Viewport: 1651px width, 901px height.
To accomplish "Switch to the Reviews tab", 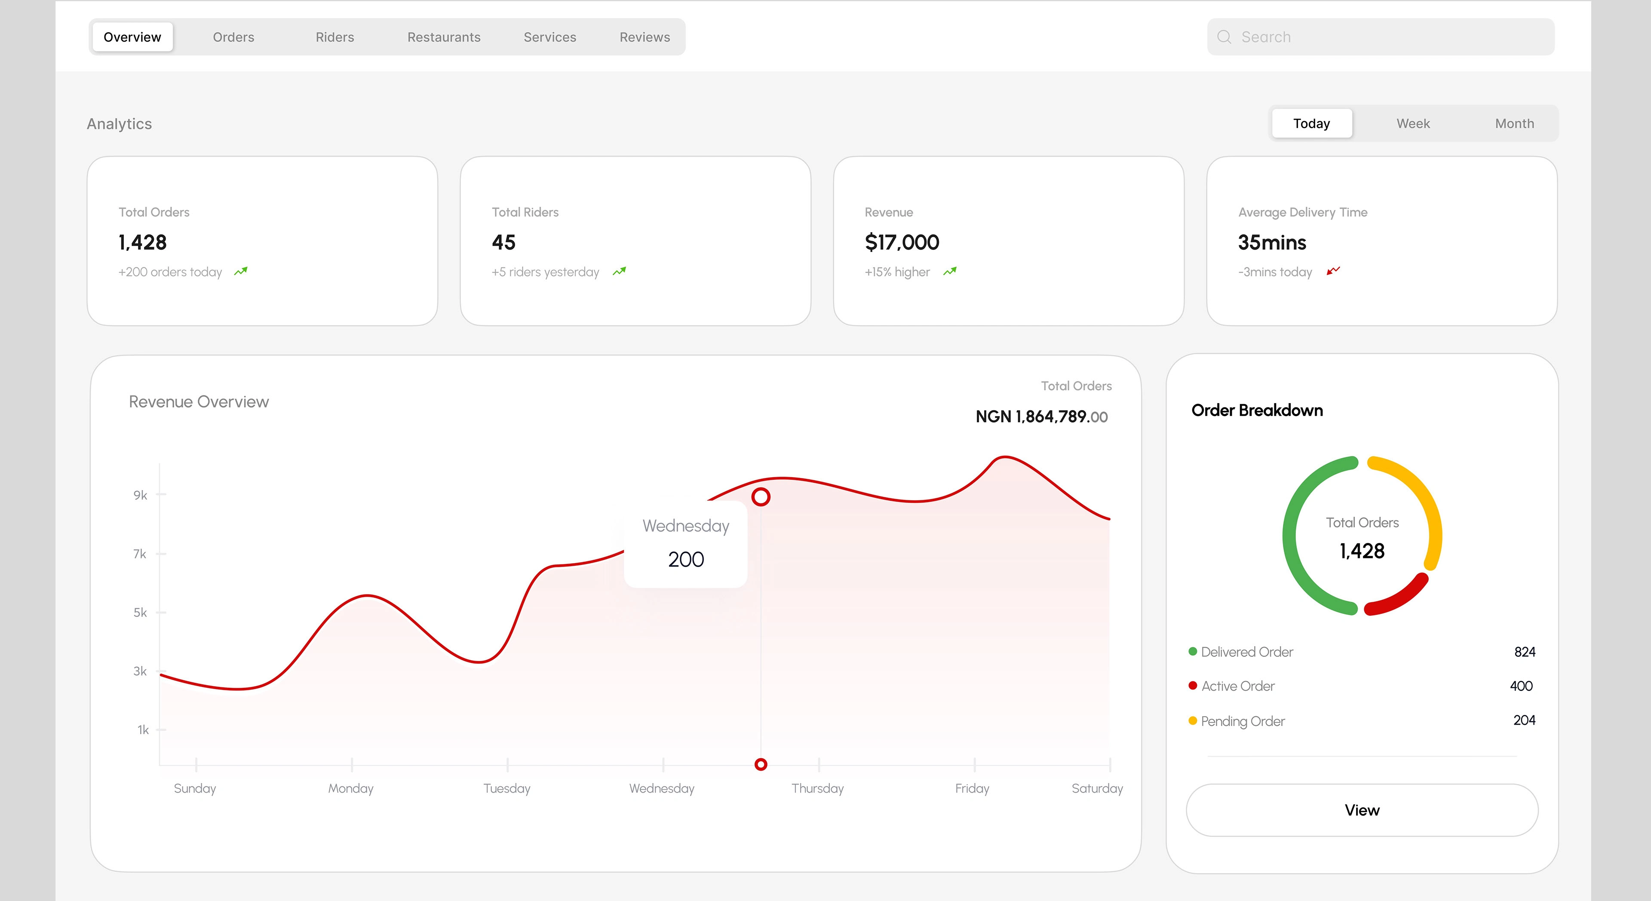I will 644,37.
